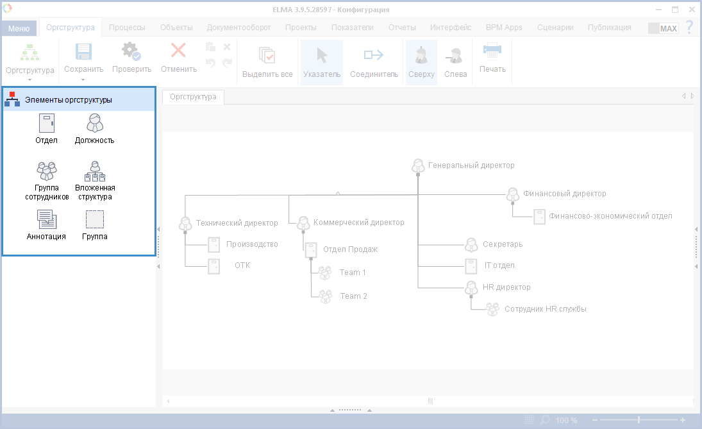Viewport: 702px width, 429px height.
Task: Collapse the left elements panel splitter arrow
Action: pyautogui.click(x=158, y=229)
